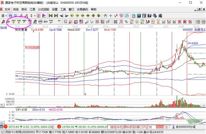Screen dimensions: 206x134
Task: Click the black left arrow icon
Action: tap(61, 16)
